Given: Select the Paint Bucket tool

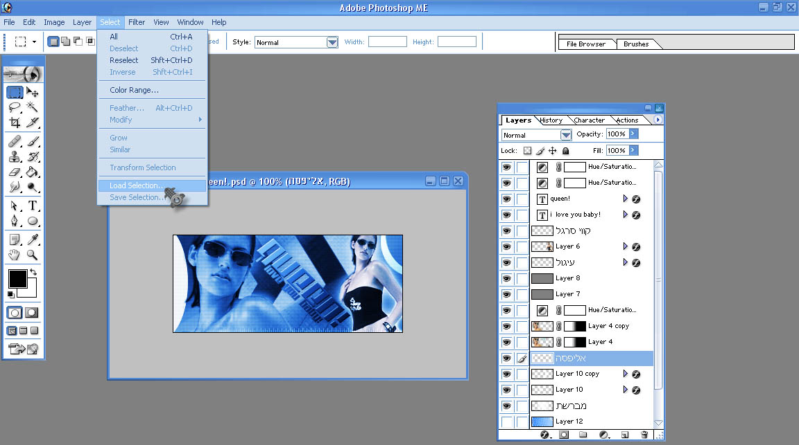Looking at the screenshot, I should (33, 172).
